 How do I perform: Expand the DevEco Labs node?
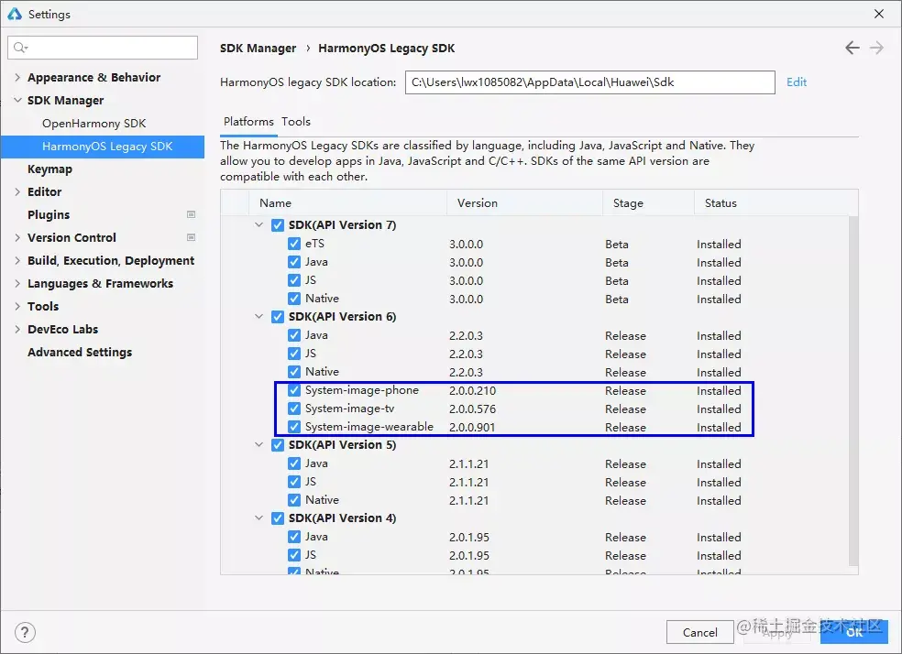(x=17, y=330)
